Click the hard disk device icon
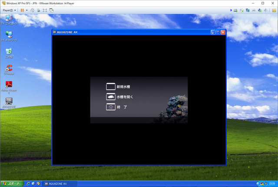This screenshot has width=278, height=187. (x=235, y=10)
